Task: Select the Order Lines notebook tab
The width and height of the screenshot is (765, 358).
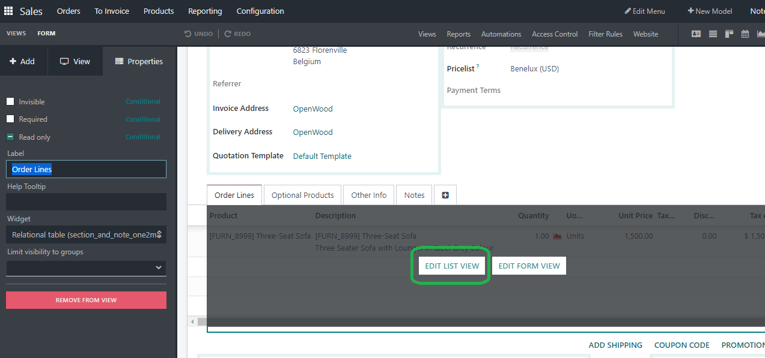Action: [234, 195]
